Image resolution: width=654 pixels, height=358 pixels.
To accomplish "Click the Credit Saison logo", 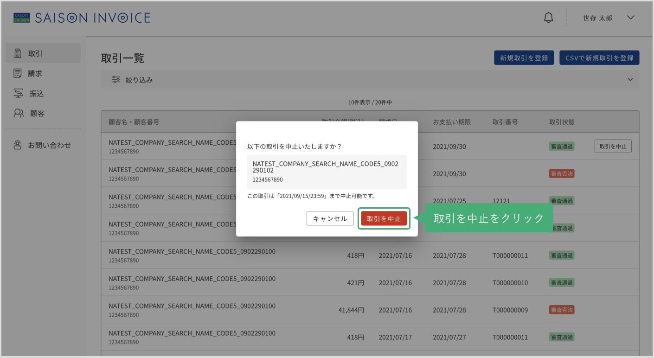I will [x=22, y=18].
